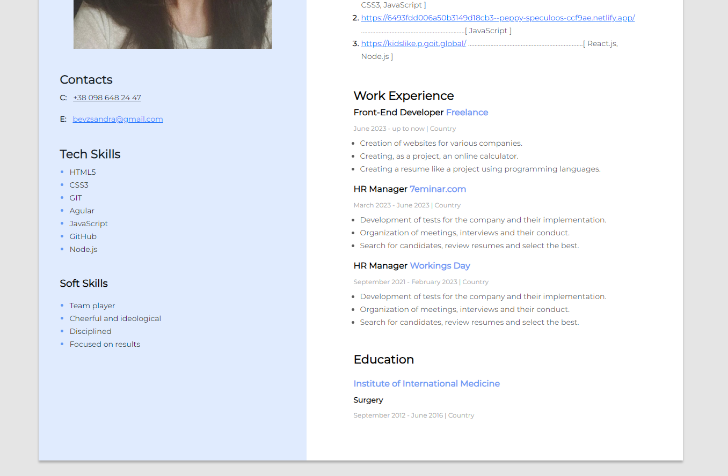Select the Node.js skill item
The width and height of the screenshot is (728, 476).
point(83,249)
